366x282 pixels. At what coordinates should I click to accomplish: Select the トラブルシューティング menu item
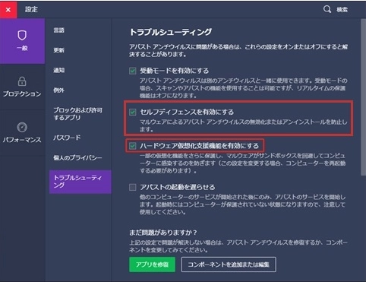point(80,182)
